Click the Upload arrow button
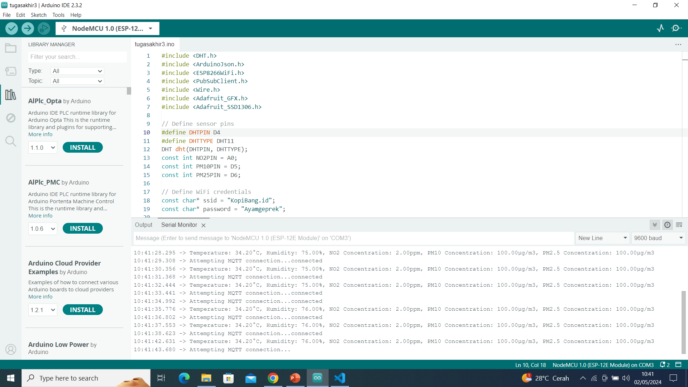 (x=28, y=28)
